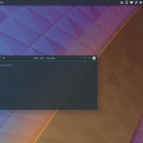The width and height of the screenshot is (143, 143).
Task: Open the keyboard layout tray icon
Action: click(122, 3)
